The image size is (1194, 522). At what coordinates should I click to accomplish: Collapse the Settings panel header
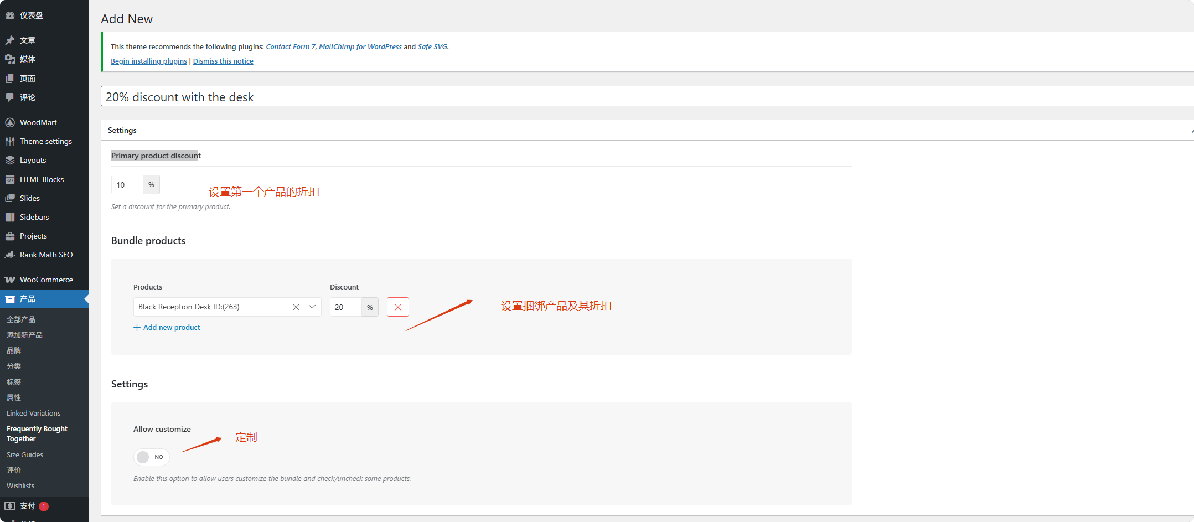coord(1190,131)
